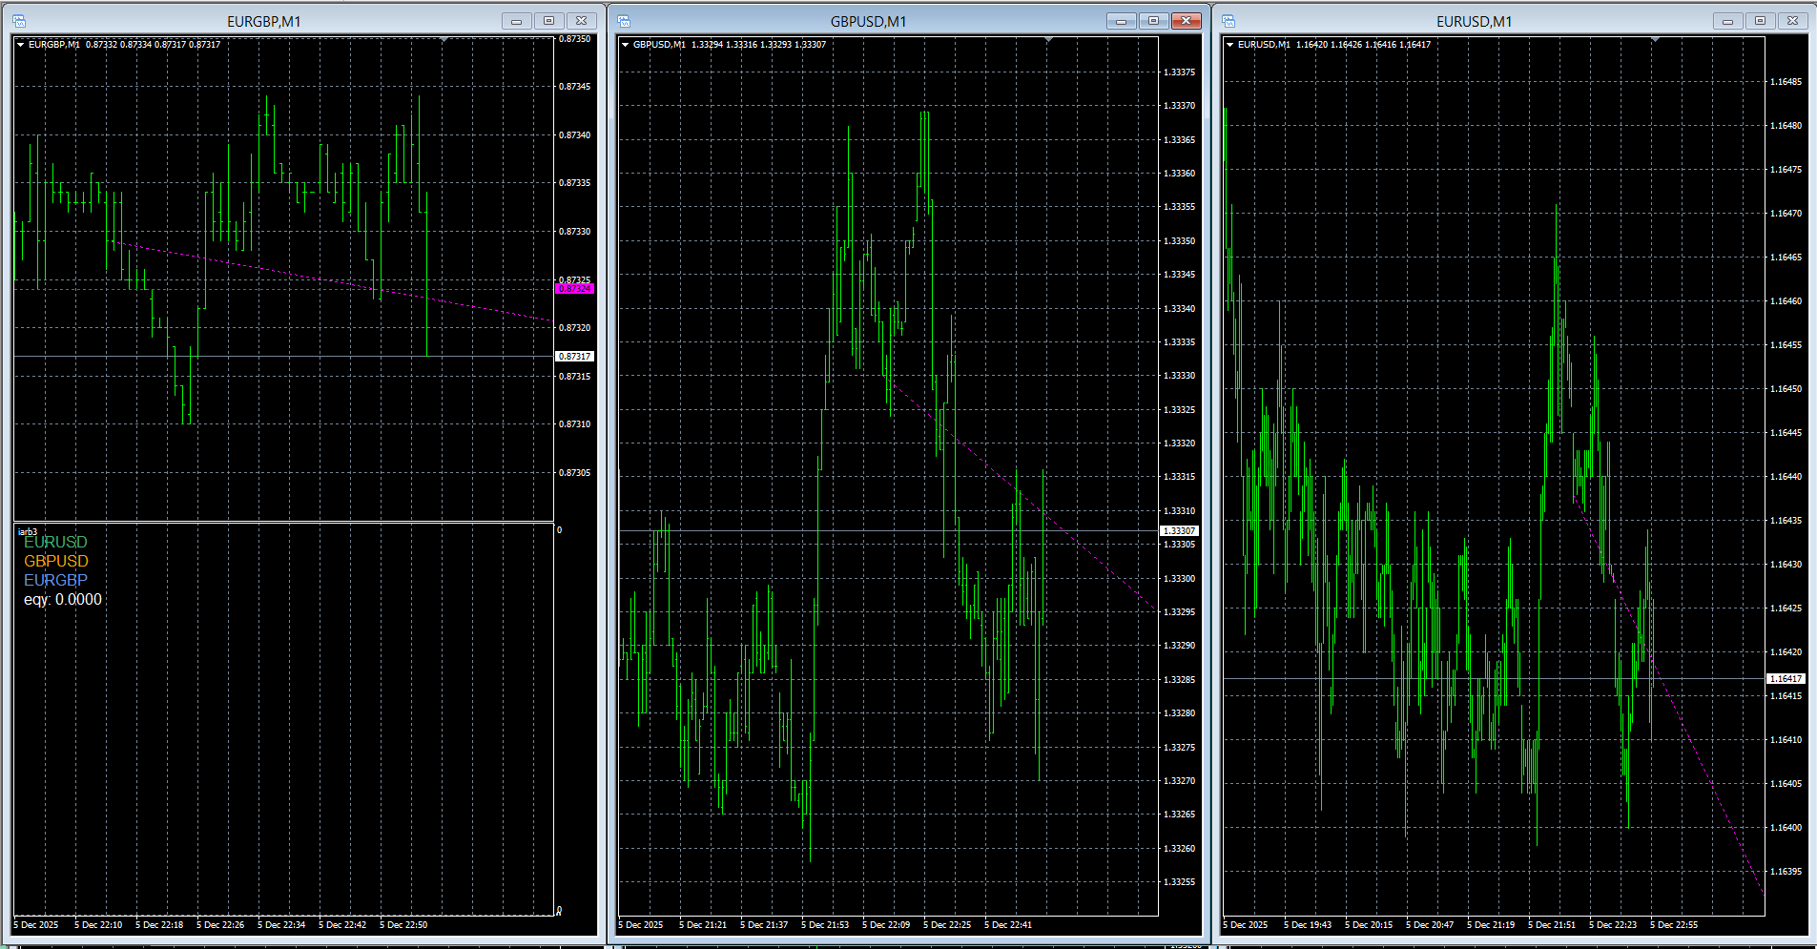The image size is (1817, 949).
Task: Click the '5 Dec 22:23' time label
Action: click(1613, 925)
